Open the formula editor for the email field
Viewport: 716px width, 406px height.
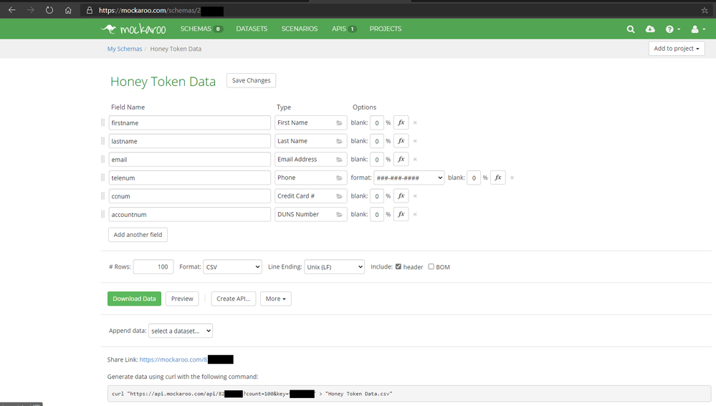tap(401, 159)
